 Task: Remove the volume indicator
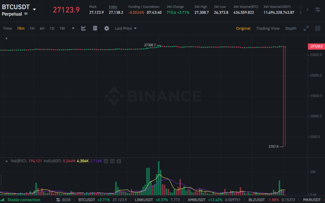tap(119, 161)
